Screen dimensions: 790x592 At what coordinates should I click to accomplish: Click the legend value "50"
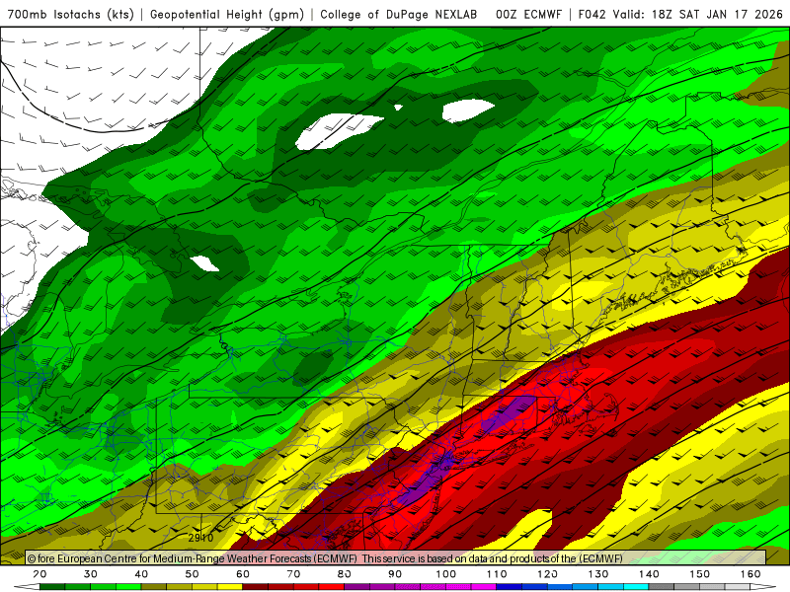(192, 574)
